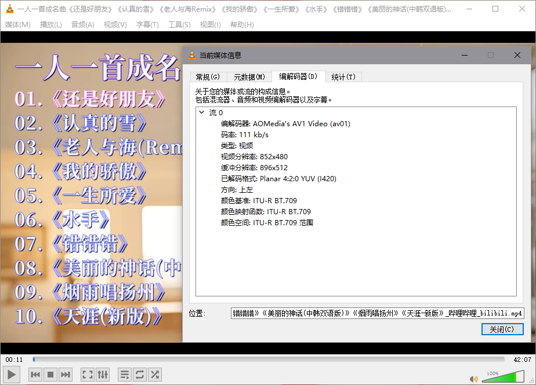Screen dimensions: 536x385
Task: Show the playlist icon
Action: point(125,375)
